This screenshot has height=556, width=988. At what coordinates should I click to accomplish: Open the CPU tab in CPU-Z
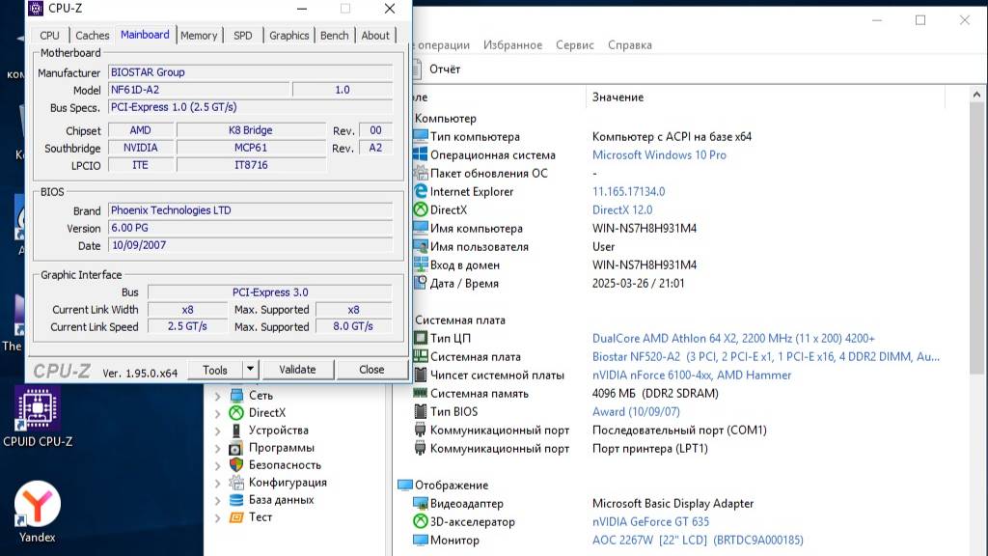pyautogui.click(x=49, y=36)
